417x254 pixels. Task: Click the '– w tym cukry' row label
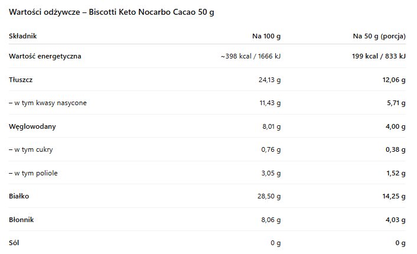[x=31, y=149]
